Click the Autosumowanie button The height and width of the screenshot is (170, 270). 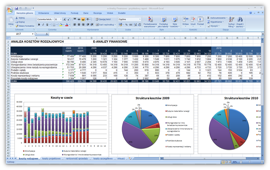coord(217,18)
